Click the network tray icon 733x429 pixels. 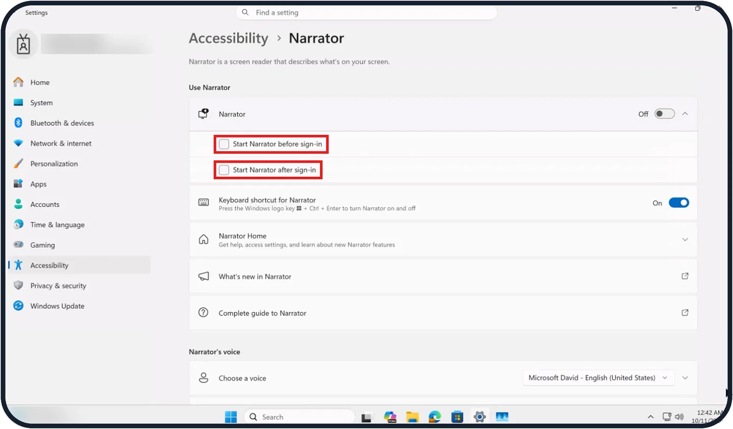(x=667, y=417)
